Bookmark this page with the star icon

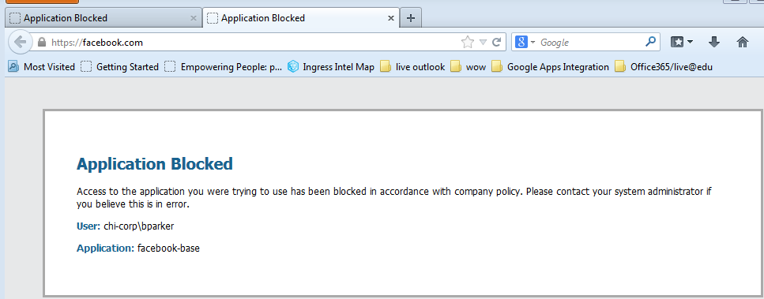point(467,43)
